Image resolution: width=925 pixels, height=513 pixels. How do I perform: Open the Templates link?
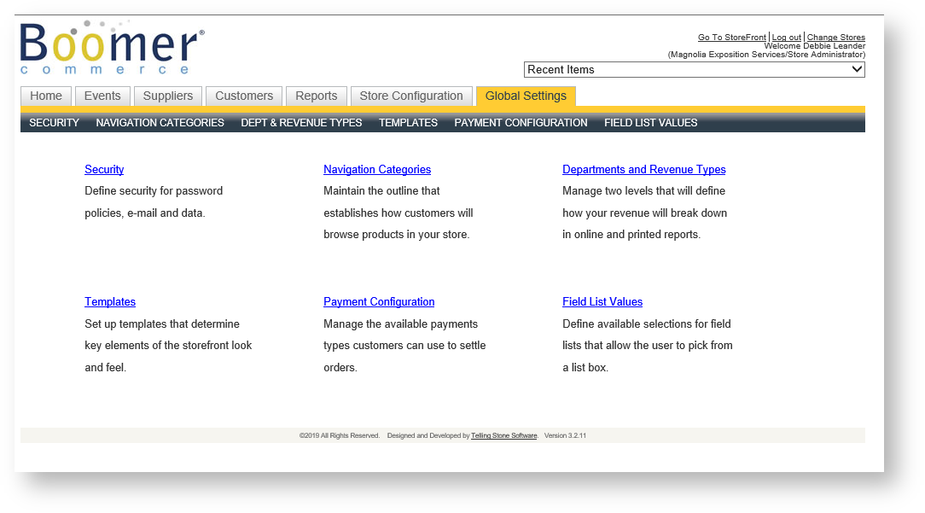[x=109, y=301]
